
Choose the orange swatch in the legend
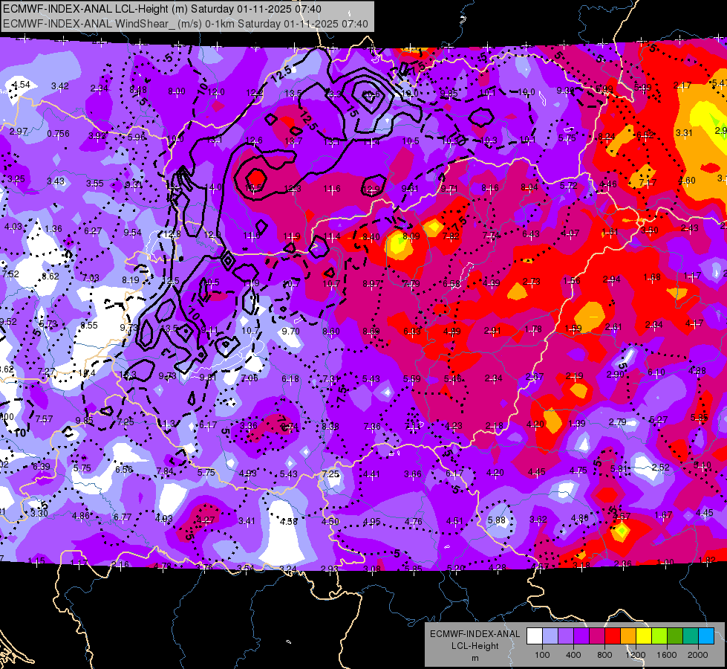click(x=628, y=636)
